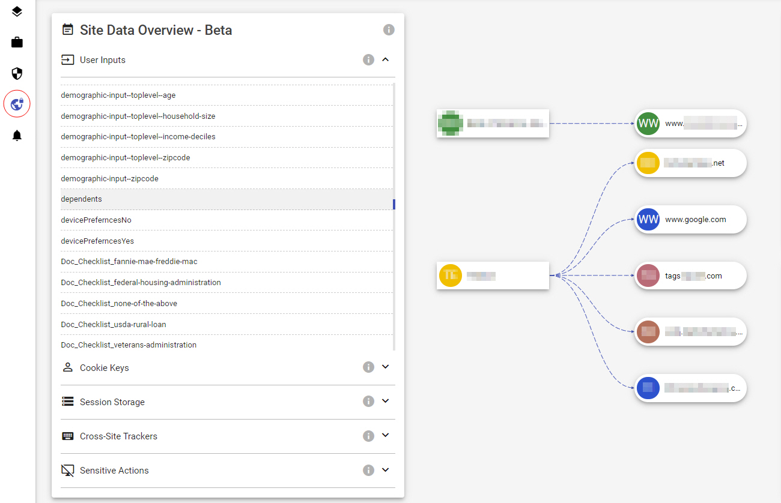
Task: Expand the Sensitive Actions section
Action: click(386, 470)
